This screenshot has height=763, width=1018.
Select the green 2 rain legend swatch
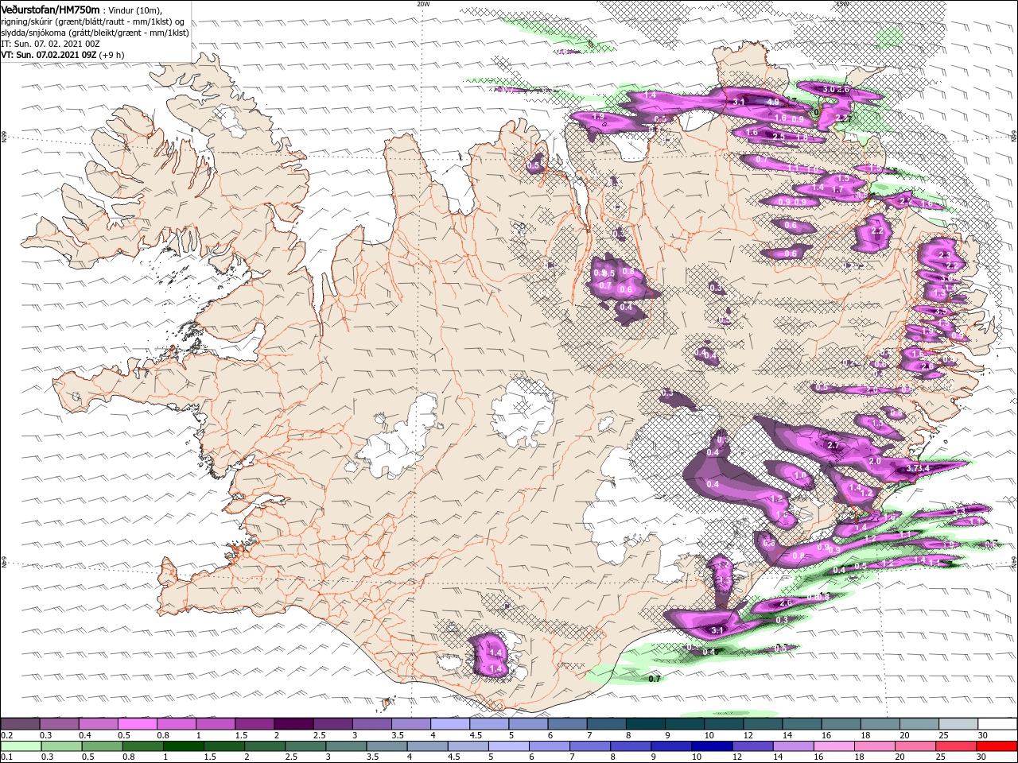point(265,746)
